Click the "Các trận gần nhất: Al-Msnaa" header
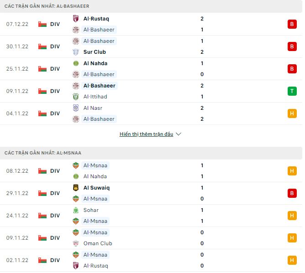The width and height of the screenshot is (305, 273). [x=43, y=153]
